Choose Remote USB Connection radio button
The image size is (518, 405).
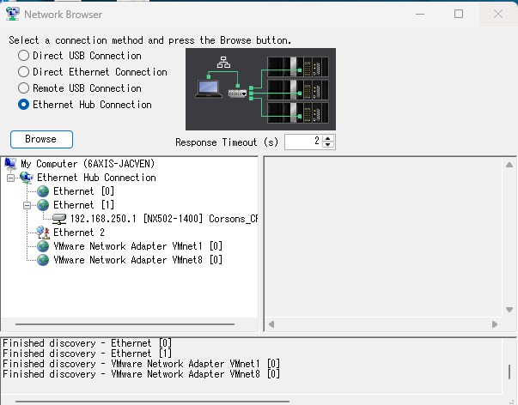[x=24, y=88]
